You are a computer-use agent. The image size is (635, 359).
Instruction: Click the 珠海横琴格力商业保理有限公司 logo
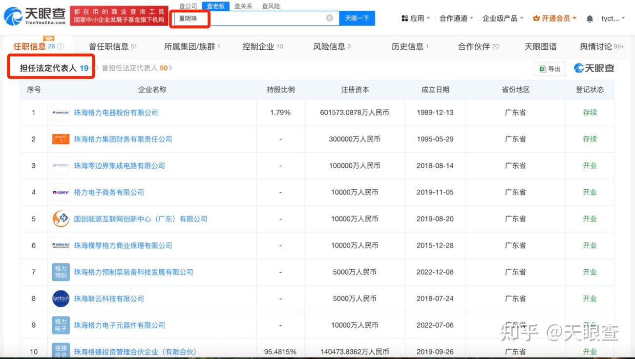tap(61, 245)
